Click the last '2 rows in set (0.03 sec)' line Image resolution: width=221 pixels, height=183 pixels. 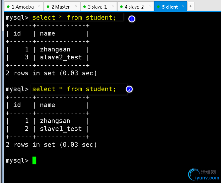click(x=51, y=145)
